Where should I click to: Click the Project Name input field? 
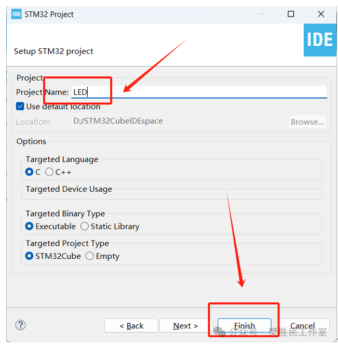[x=199, y=92]
